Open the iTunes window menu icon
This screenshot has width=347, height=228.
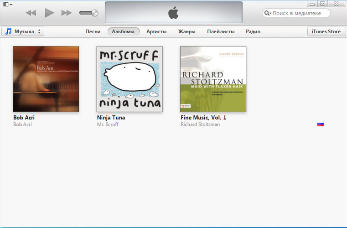point(8,4)
